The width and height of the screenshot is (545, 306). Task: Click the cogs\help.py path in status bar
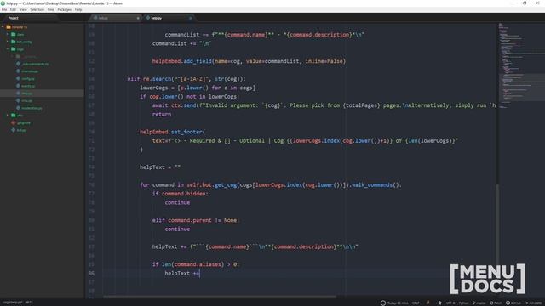(13, 303)
